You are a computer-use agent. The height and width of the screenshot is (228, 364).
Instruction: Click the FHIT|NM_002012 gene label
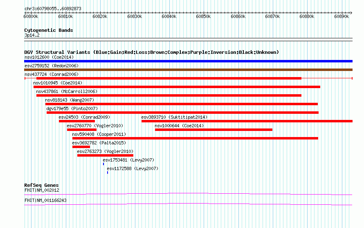42,190
